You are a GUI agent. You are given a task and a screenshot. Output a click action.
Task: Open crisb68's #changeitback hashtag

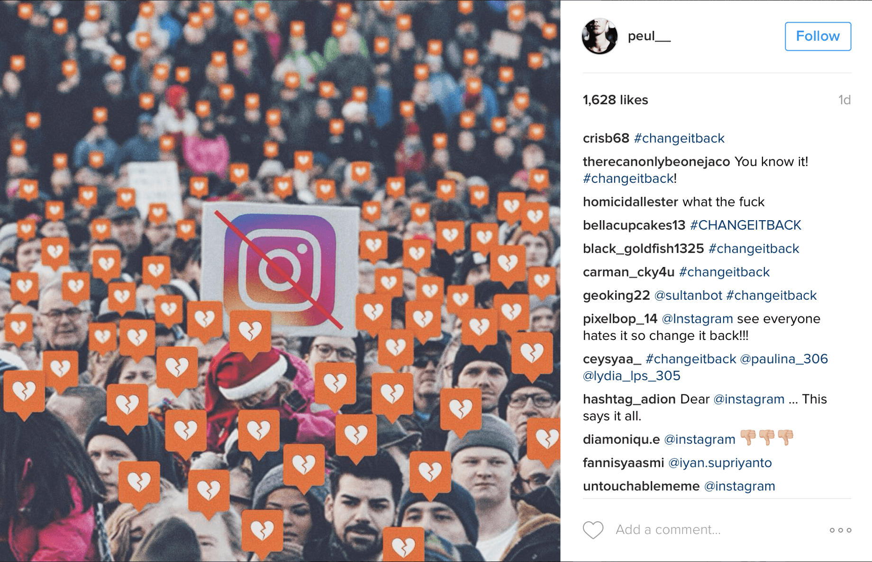tap(679, 138)
